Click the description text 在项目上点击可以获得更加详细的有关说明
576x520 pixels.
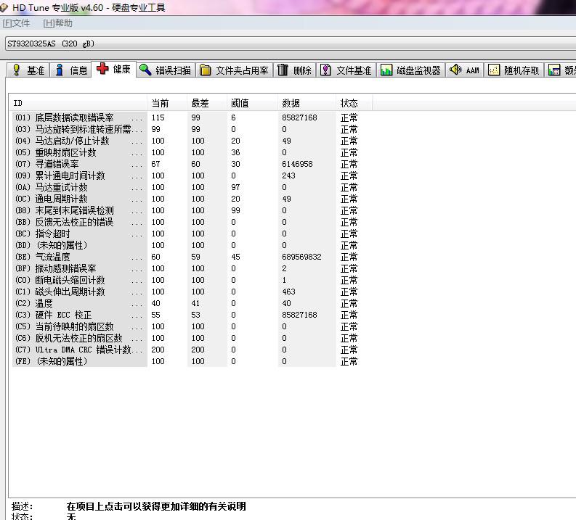(x=156, y=506)
